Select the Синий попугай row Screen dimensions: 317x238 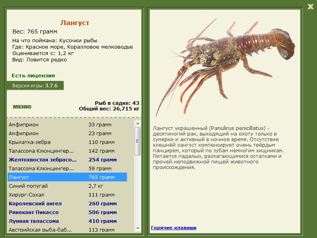point(67,186)
